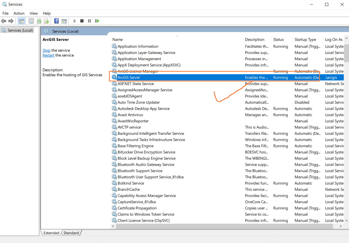
Task: Click the .\arcgis Log On As cell
Action: (x=331, y=78)
